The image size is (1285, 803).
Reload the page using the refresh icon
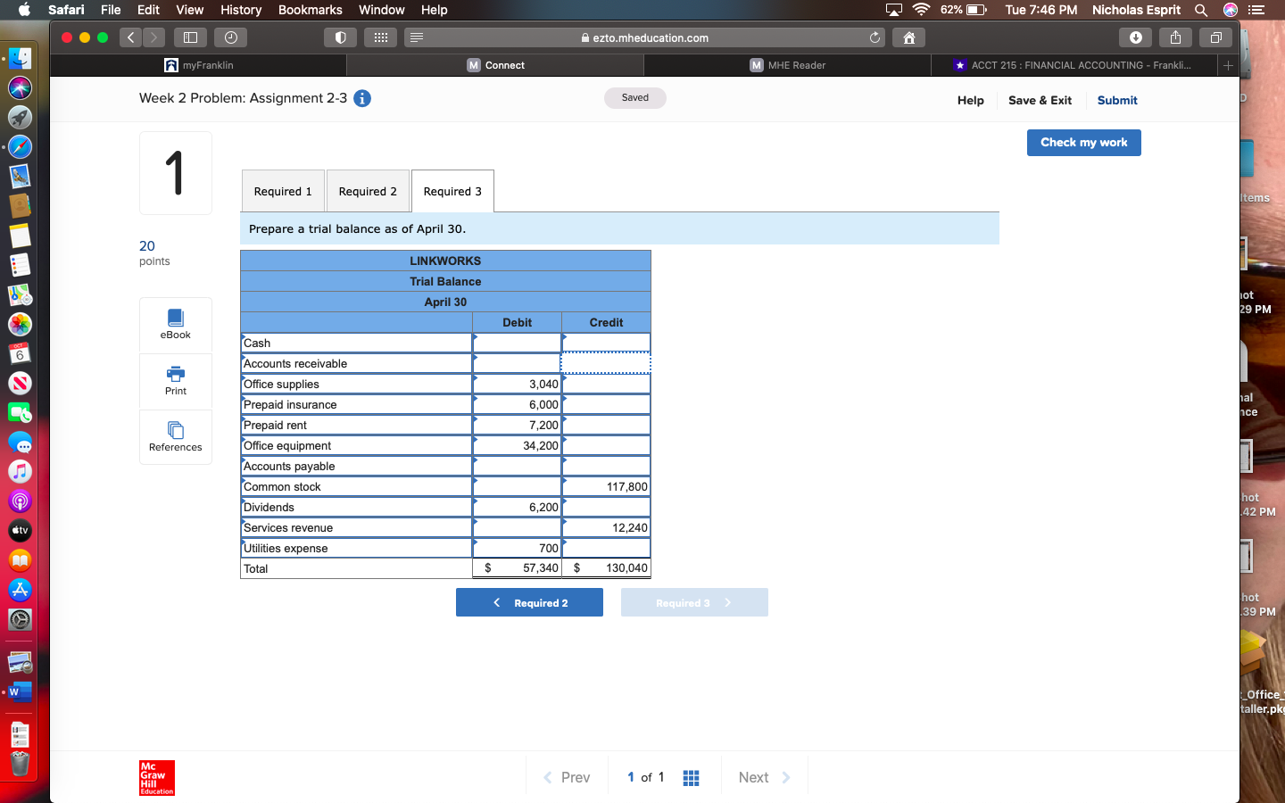(x=875, y=37)
